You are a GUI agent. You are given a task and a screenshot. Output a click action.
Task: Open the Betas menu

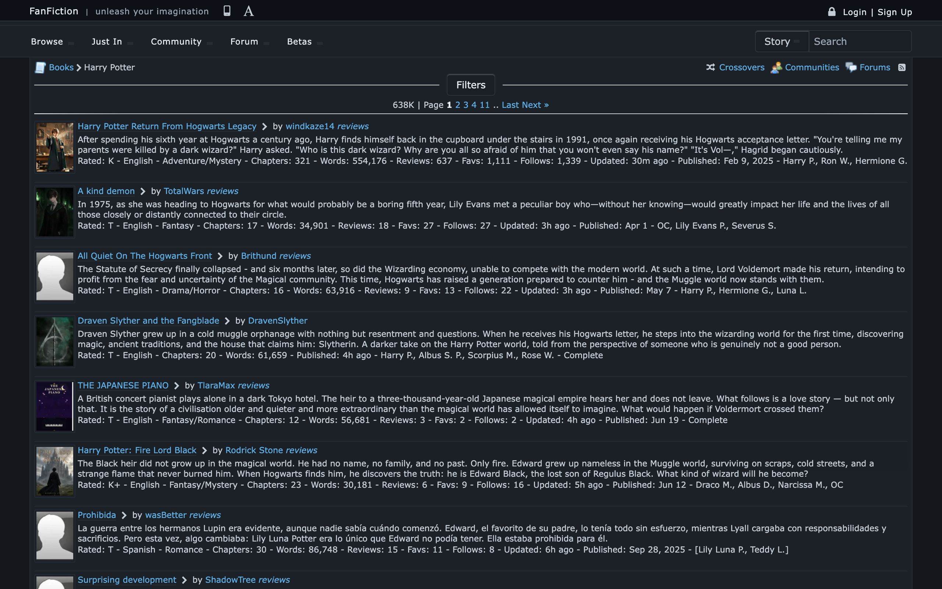point(305,42)
